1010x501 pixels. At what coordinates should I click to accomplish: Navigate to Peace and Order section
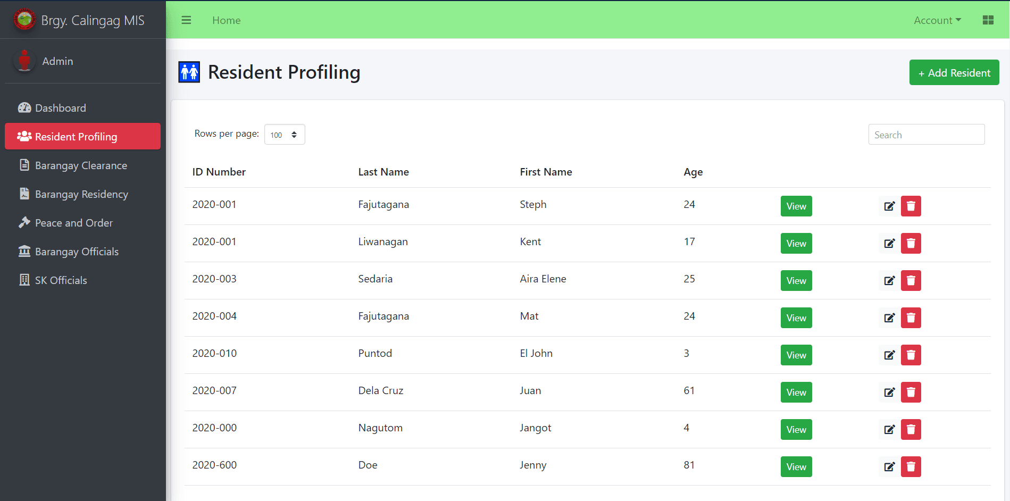(x=73, y=223)
